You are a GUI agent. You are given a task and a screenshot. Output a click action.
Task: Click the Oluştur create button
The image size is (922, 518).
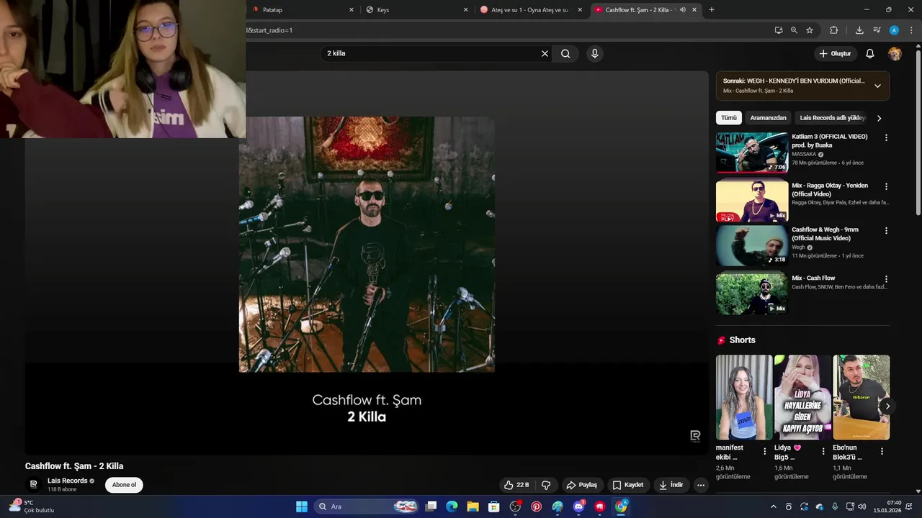coord(835,54)
